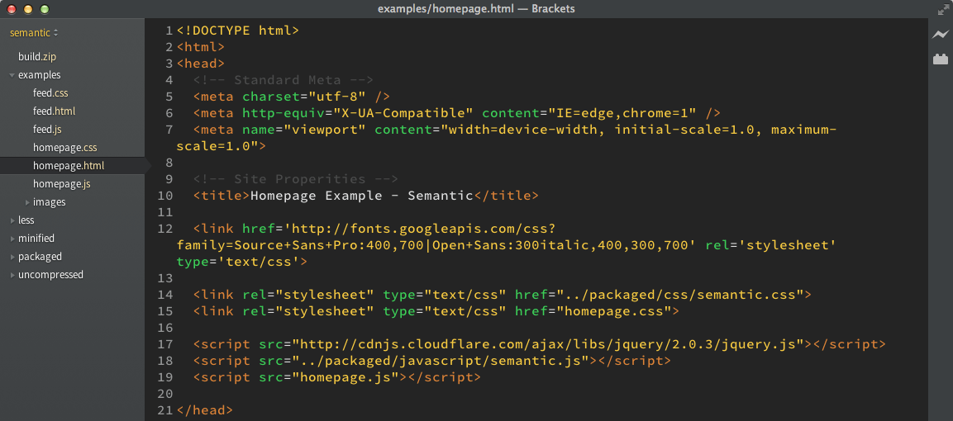Screen dimensions: 953x421
Task: Open Extension Manager brick icon
Action: 941,59
